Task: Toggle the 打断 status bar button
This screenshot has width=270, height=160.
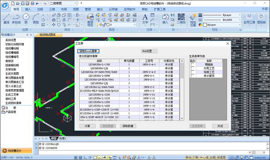Action: [195, 157]
